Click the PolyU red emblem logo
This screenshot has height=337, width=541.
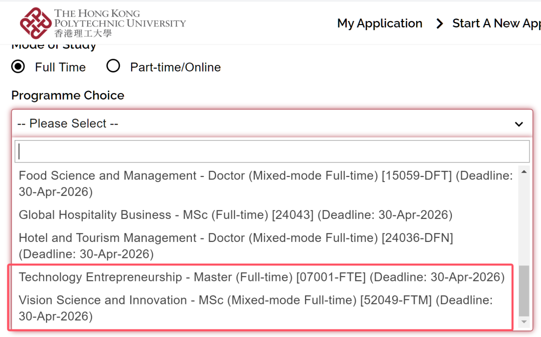[36, 23]
